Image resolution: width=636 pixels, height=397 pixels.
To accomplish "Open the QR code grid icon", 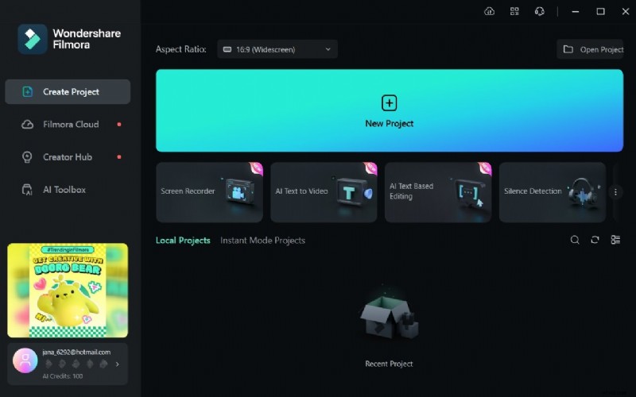I will [514, 11].
